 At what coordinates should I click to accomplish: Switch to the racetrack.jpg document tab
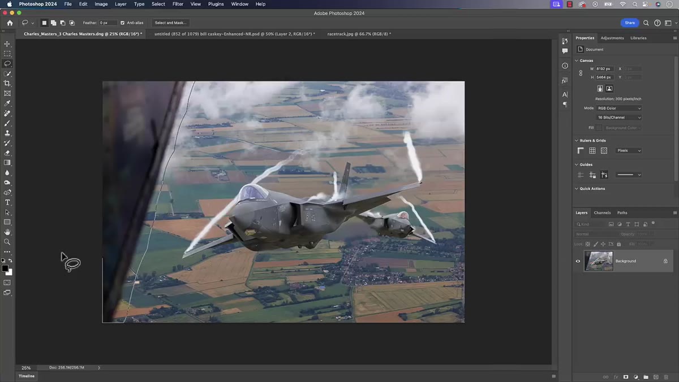(x=359, y=34)
